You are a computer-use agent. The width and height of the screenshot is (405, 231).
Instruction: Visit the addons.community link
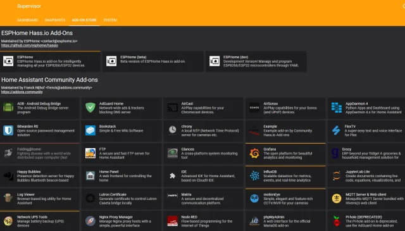pos(22,92)
